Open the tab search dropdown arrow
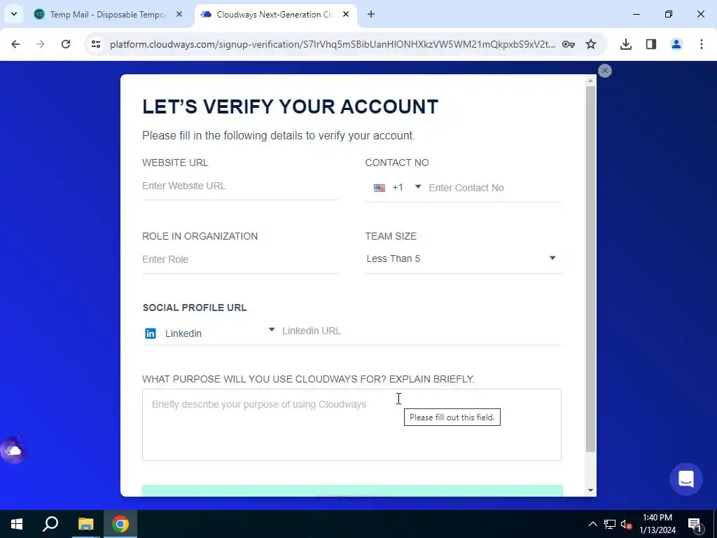 14,14
